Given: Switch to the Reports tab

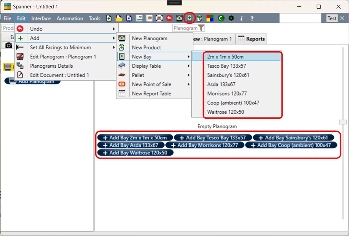Looking at the screenshot, I should [251, 39].
